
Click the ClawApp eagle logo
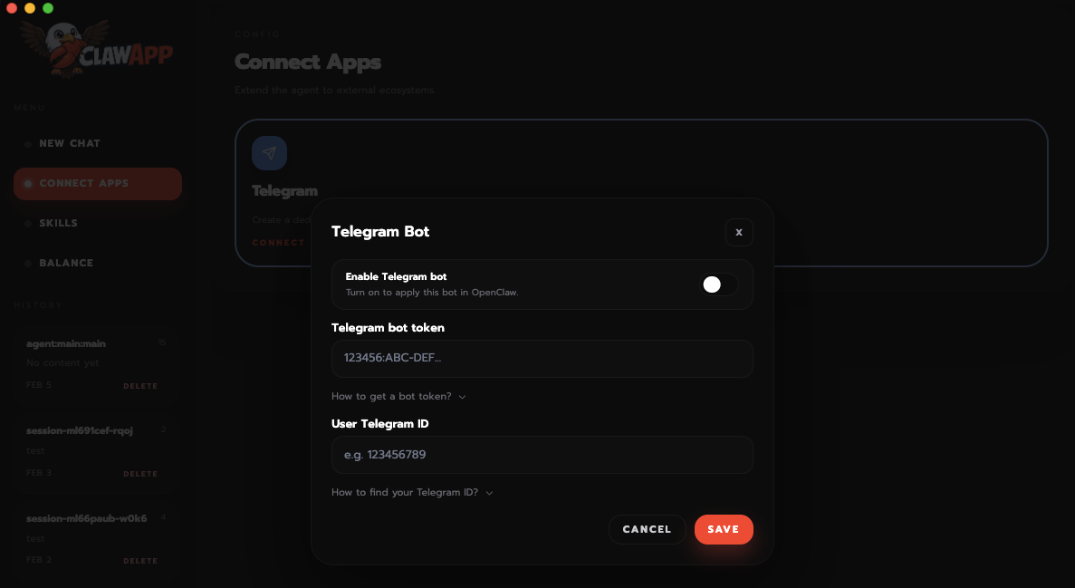(96, 48)
